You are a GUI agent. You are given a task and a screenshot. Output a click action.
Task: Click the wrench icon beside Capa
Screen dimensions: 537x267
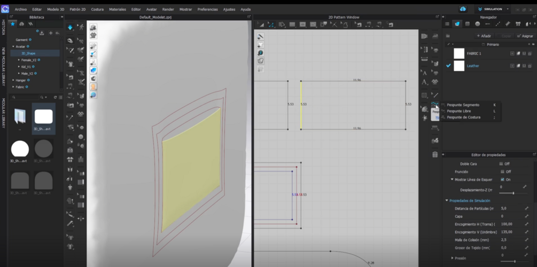526,216
